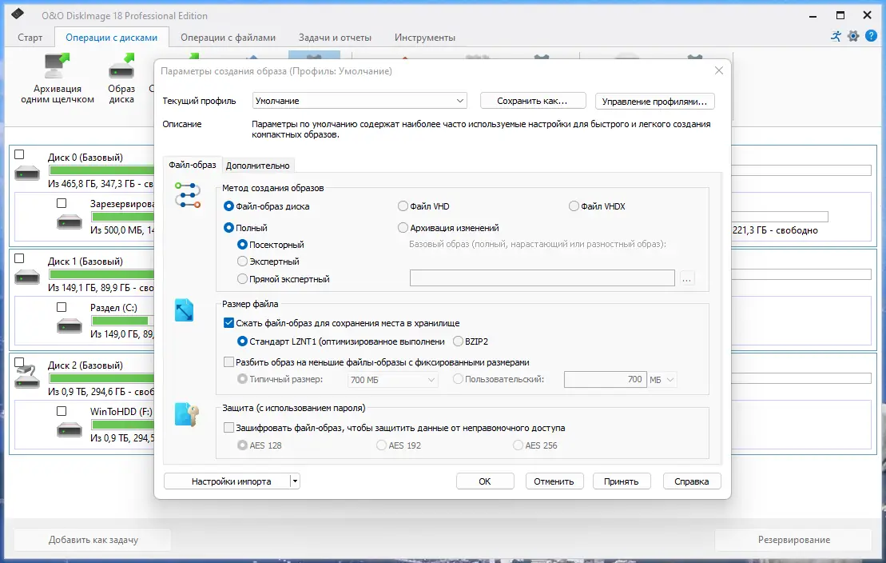Screen dimensions: 886x563
Task: Switch to the Инструменты tab
Action: click(x=425, y=38)
